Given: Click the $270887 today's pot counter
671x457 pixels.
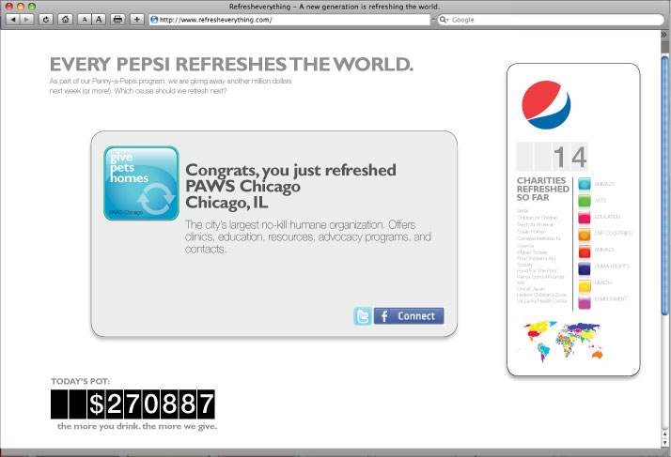Looking at the screenshot, I should tap(133, 404).
